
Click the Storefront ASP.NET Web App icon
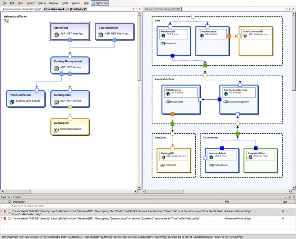tap(56, 35)
